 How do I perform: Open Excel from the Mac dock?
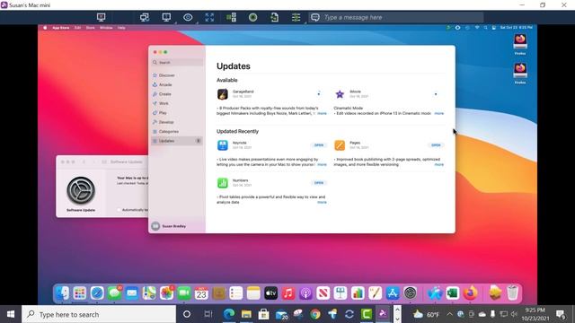(453, 293)
